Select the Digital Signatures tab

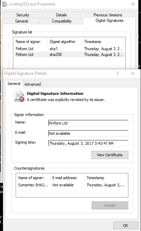(x=109, y=20)
